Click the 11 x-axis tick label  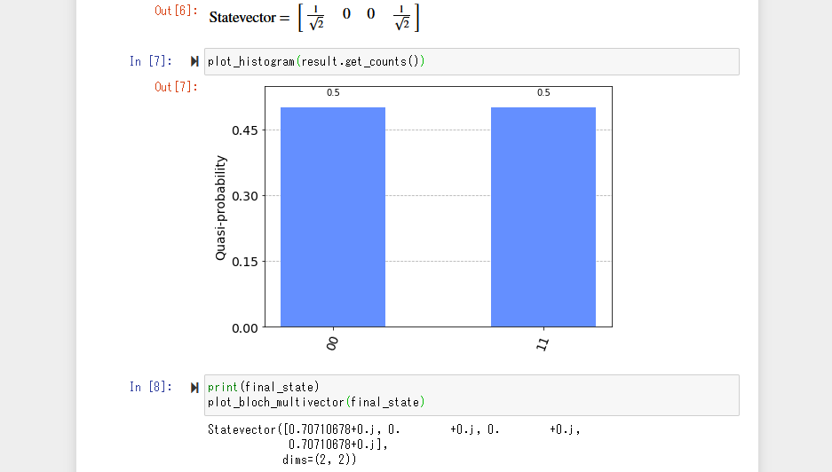click(543, 344)
